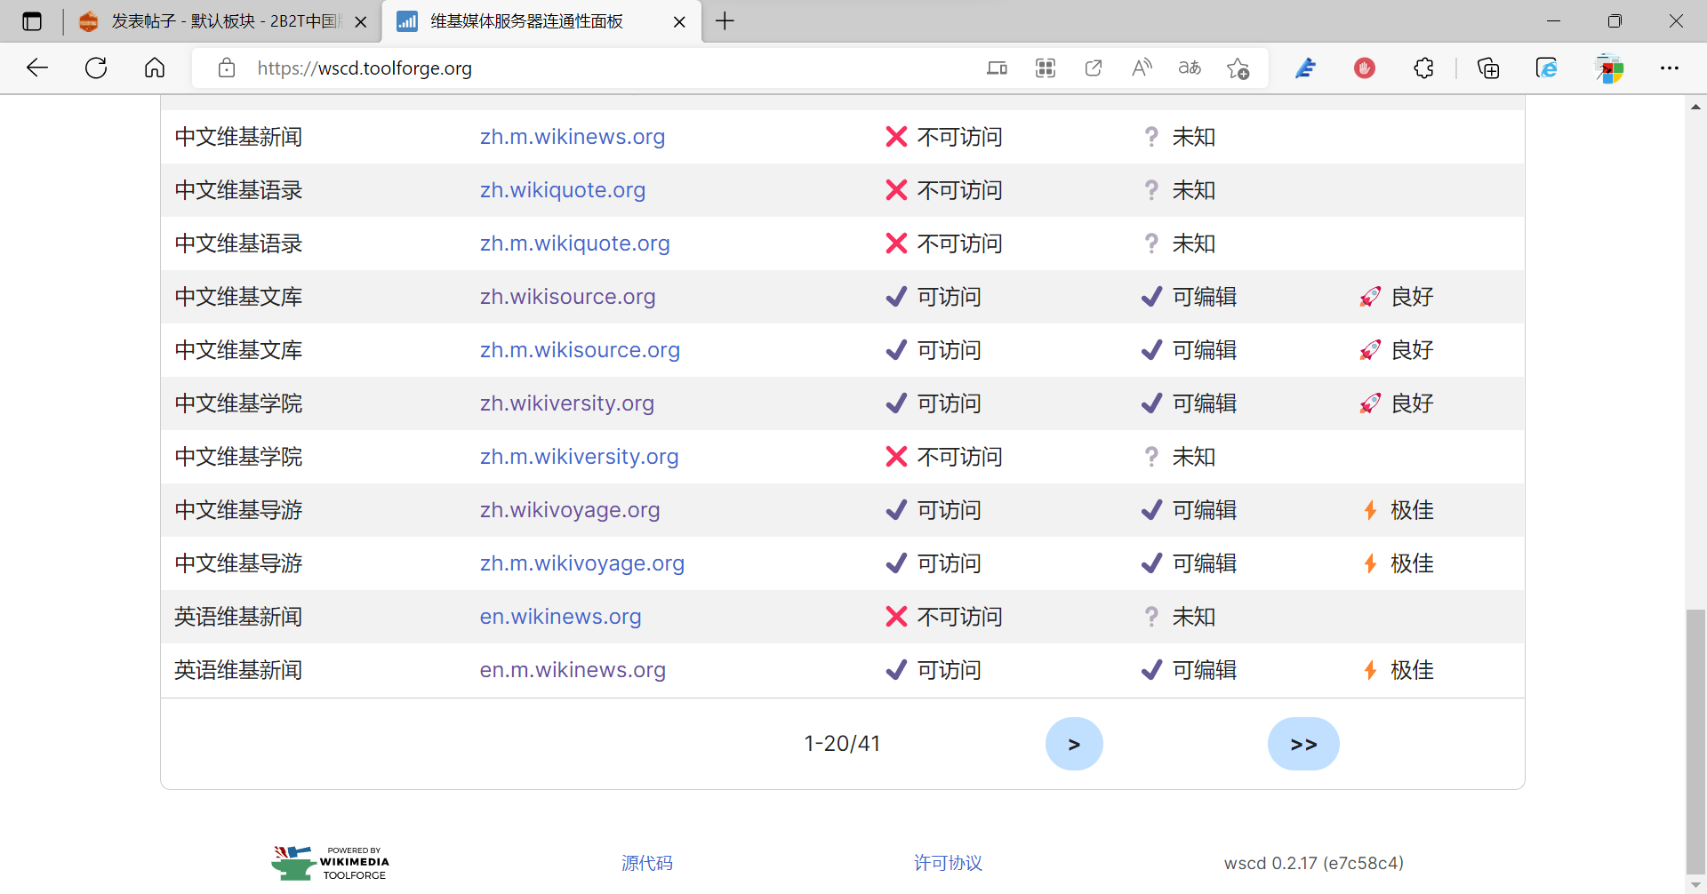
Task: Click the Wikimedia Toolforge logo
Action: tap(331, 863)
